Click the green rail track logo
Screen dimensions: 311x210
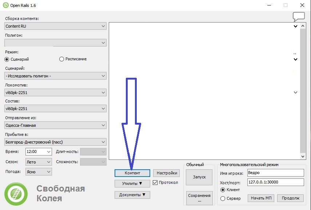[16, 194]
